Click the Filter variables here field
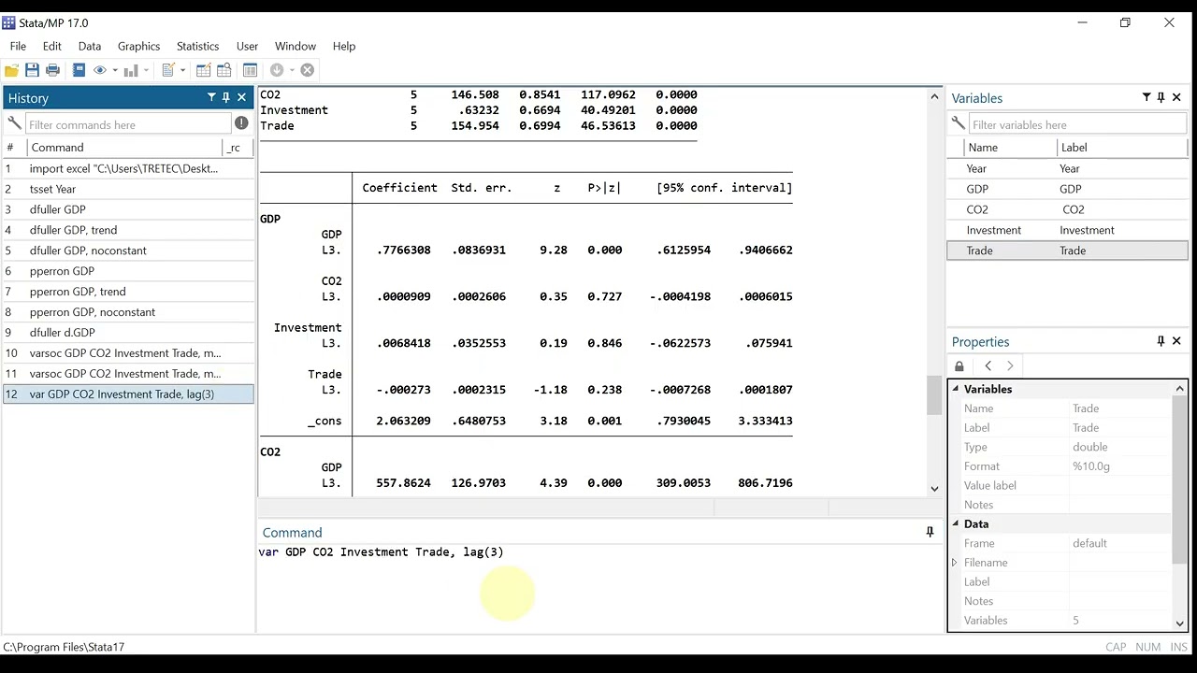The image size is (1197, 673). click(1075, 124)
